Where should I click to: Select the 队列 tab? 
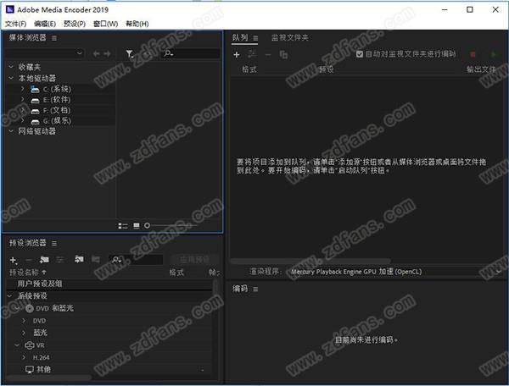[x=240, y=38]
